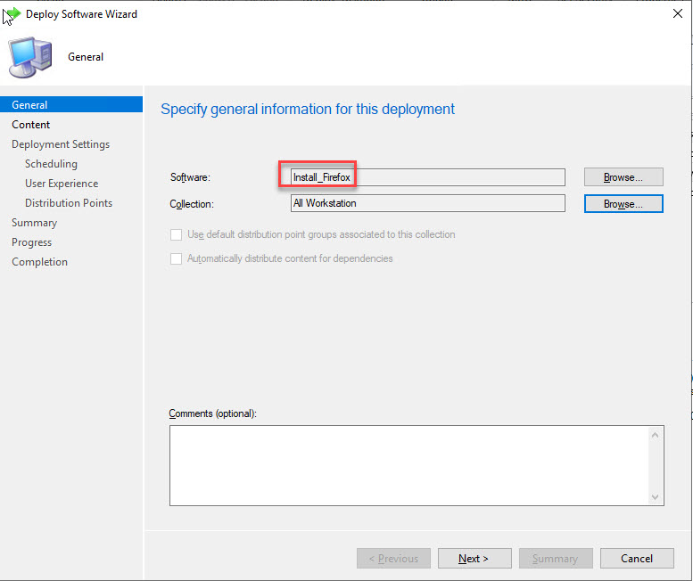Click inside the Comments text box
693x581 pixels.
(x=408, y=465)
